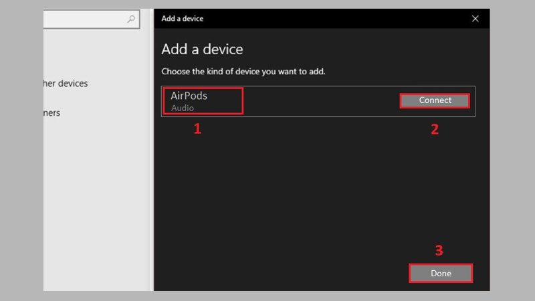
Task: Open the 'Printers & scanners' sidebar entry
Action: pos(52,113)
